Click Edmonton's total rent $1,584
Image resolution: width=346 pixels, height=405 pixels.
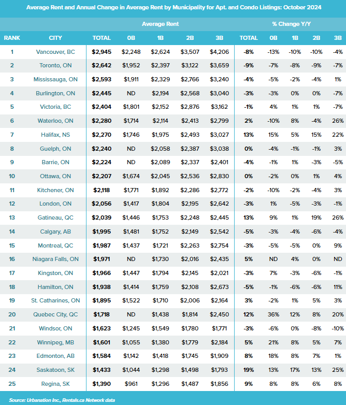click(x=102, y=356)
